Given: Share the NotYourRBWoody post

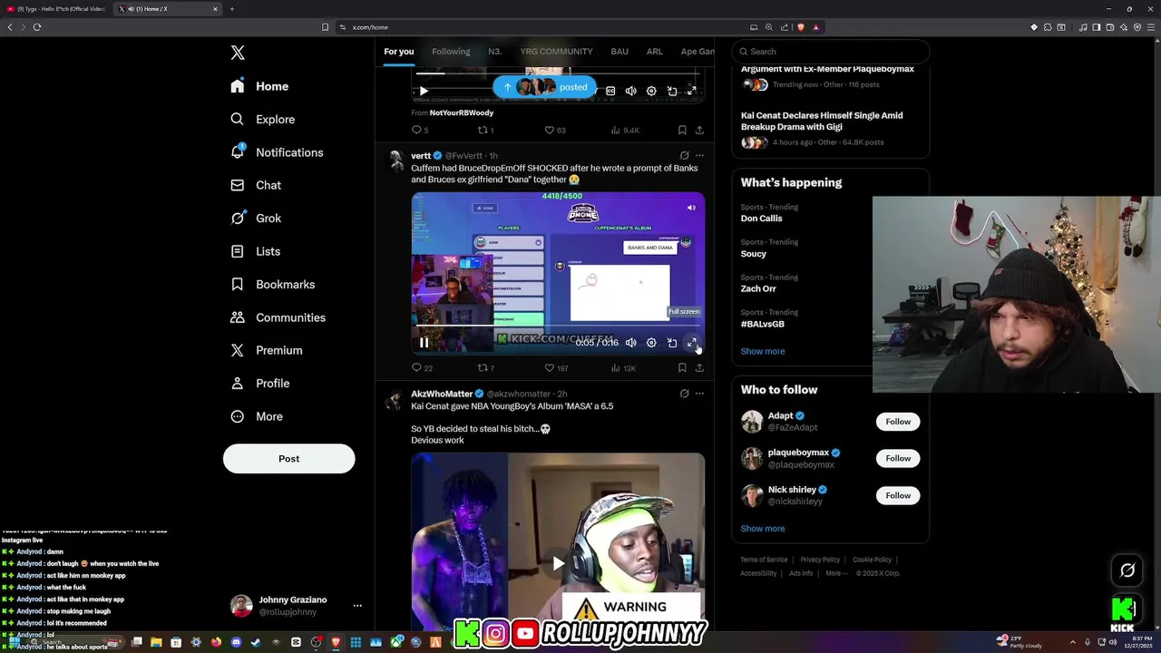Looking at the screenshot, I should click(x=699, y=130).
